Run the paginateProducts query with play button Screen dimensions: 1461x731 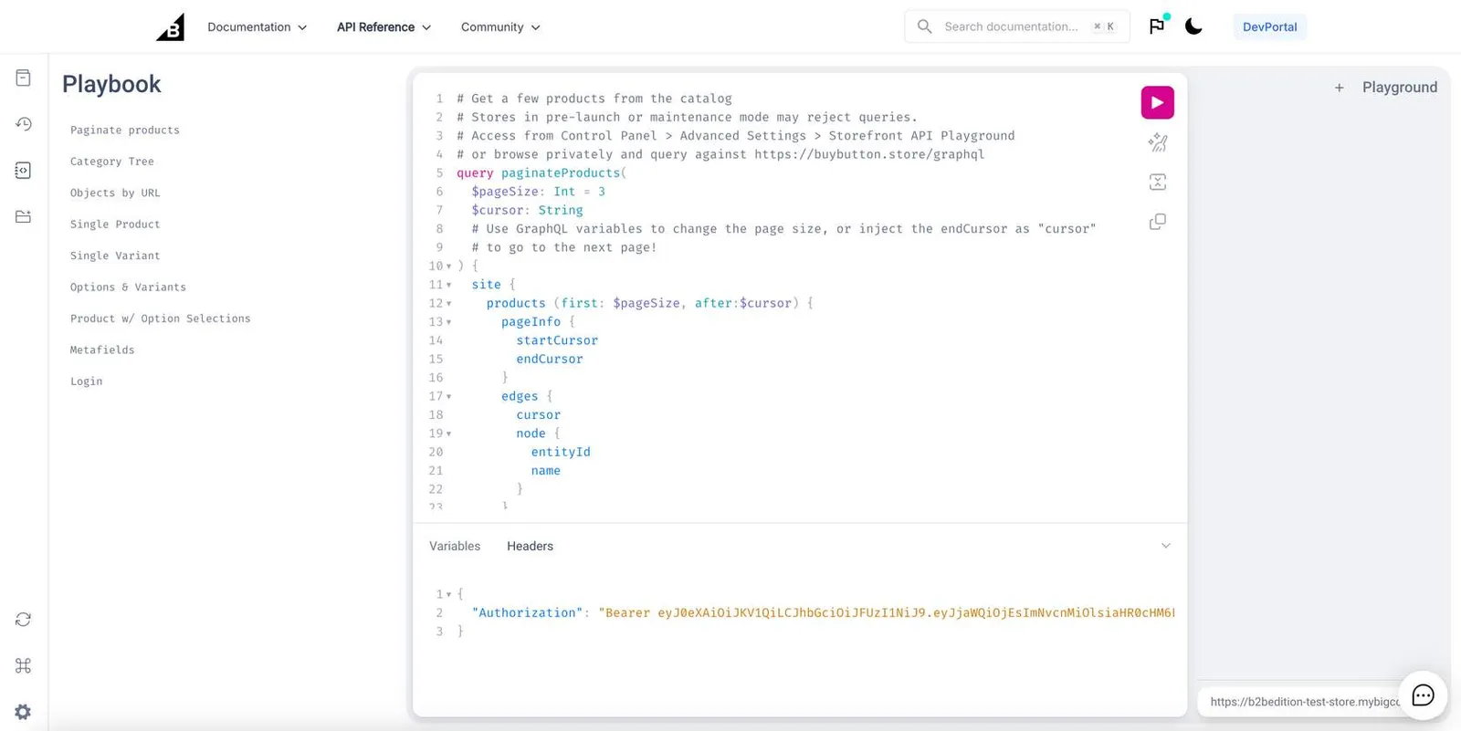1157,102
